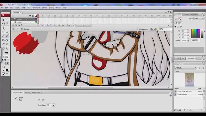Select the Eyedropper tool
Screen dimensions: 206x116
[3, 44]
